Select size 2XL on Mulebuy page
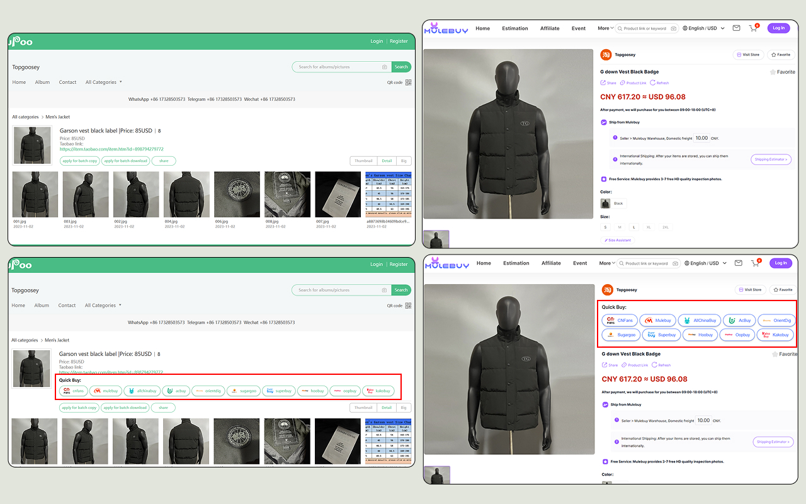The image size is (806, 504). point(665,227)
